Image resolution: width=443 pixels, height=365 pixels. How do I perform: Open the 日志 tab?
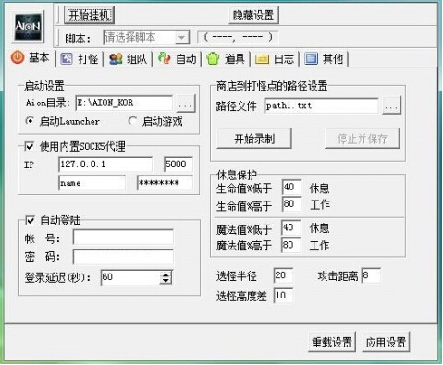point(276,58)
